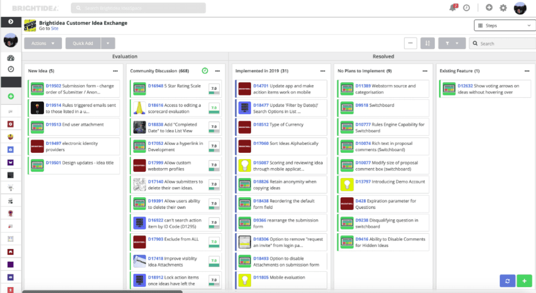This screenshot has height=293, width=536.
Task: Click the Quick Add button
Action: [x=83, y=43]
